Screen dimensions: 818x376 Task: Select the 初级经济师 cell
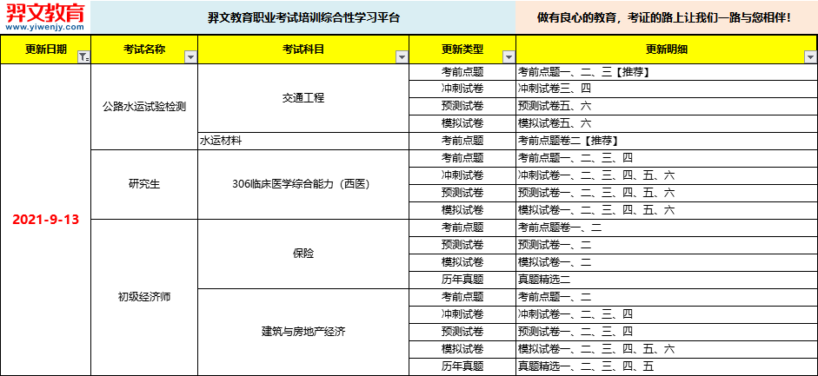pos(144,297)
